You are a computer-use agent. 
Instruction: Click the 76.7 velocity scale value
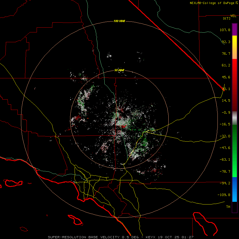tap(226, 53)
